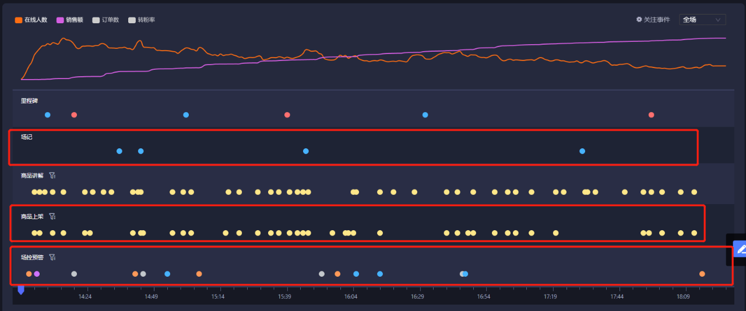
Task: Click the filter icon beside 商品讲解
Action: (x=52, y=176)
